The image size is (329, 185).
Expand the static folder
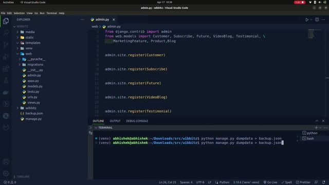(x=29, y=38)
